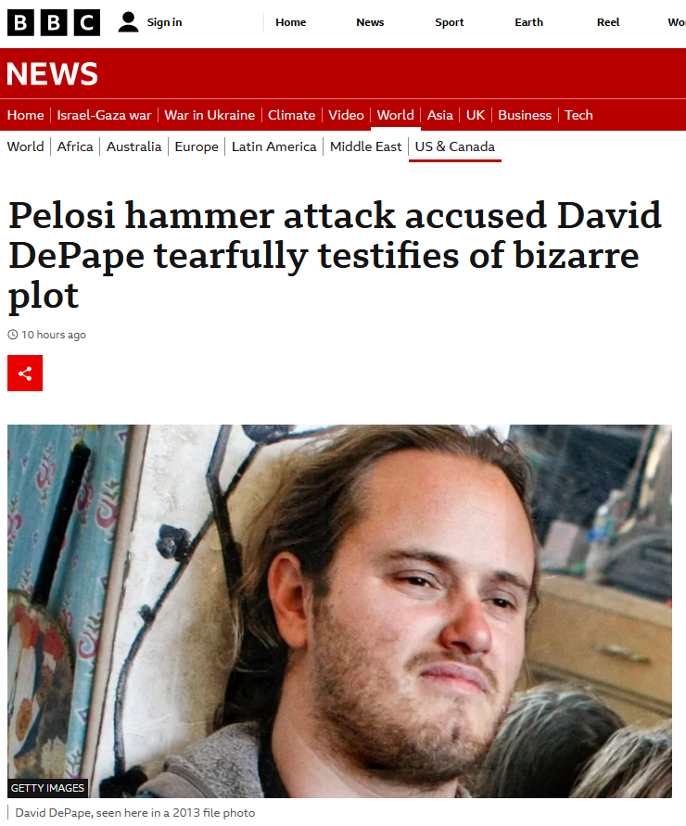
Task: Click the clock icon beside timestamp
Action: coord(13,335)
